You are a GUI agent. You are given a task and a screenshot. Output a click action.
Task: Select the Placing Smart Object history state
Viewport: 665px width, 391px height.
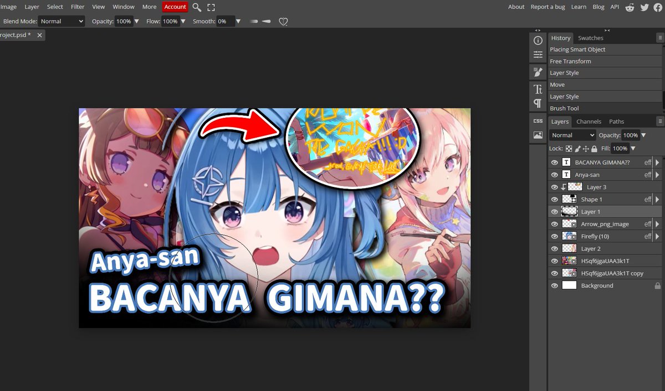605,50
